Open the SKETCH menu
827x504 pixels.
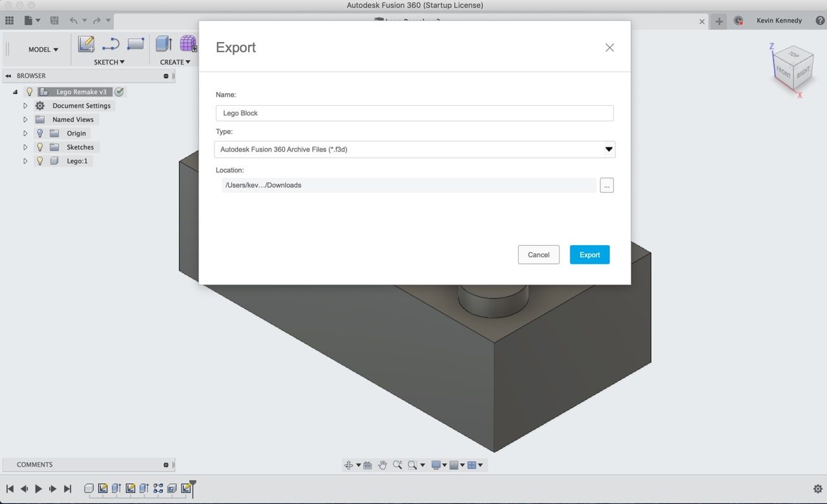109,62
